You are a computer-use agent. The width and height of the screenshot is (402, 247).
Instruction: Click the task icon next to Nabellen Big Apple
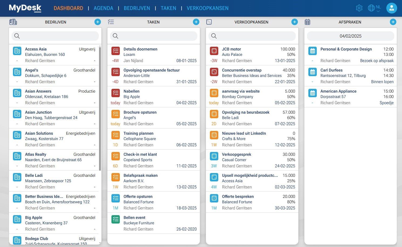pyautogui.click(x=115, y=93)
